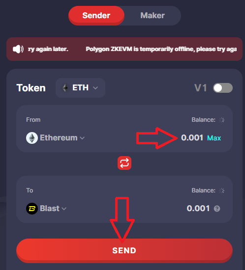Click the To amount 0.001 field
The image size is (245, 270).
coord(198,208)
